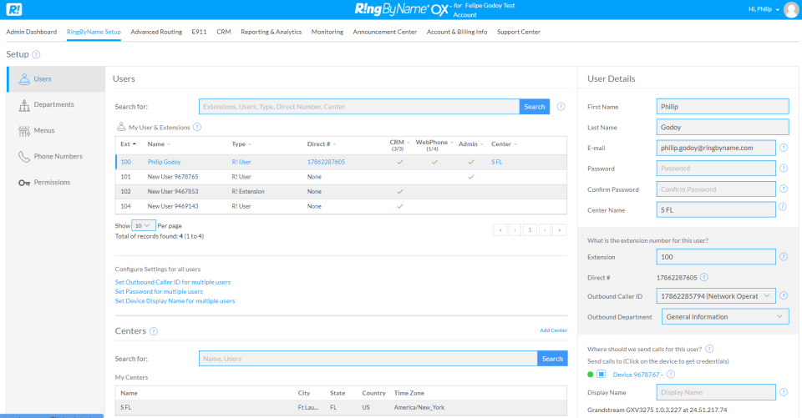Select New User 9467853 row
This screenshot has width=802, height=418.
pos(341,192)
